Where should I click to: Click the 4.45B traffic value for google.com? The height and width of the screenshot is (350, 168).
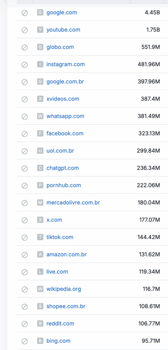pos(152,13)
